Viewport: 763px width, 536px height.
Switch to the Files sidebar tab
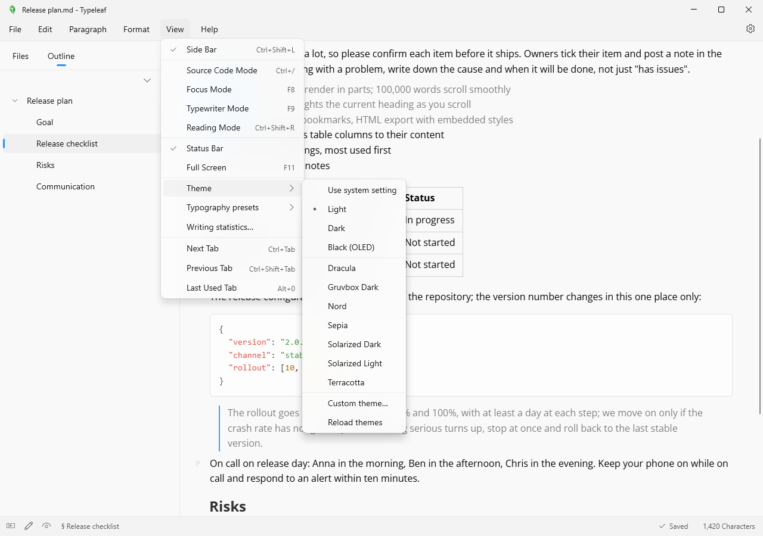[x=20, y=56]
